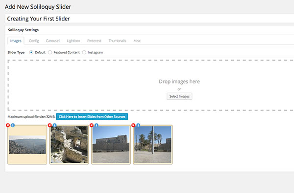294x193 pixels.
Task: Remove the palm trees slide
Action: pyautogui.click(x=133, y=125)
